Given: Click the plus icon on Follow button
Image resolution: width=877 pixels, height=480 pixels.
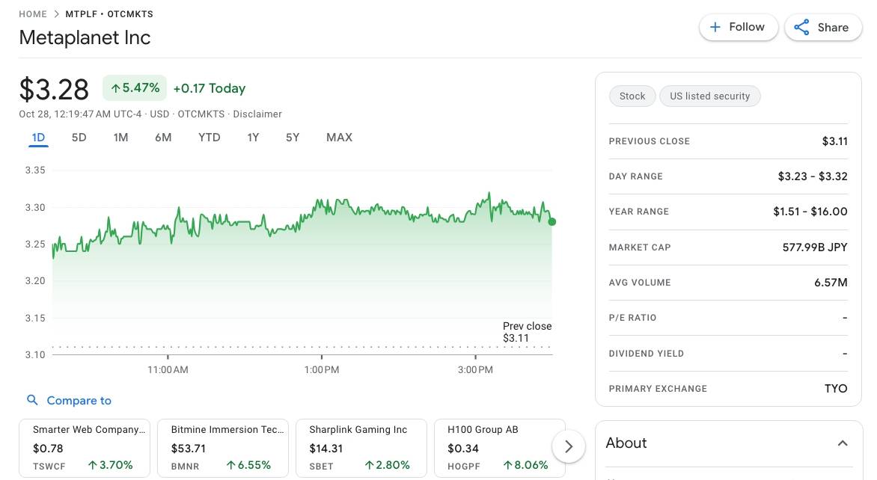Looking at the screenshot, I should click(715, 27).
